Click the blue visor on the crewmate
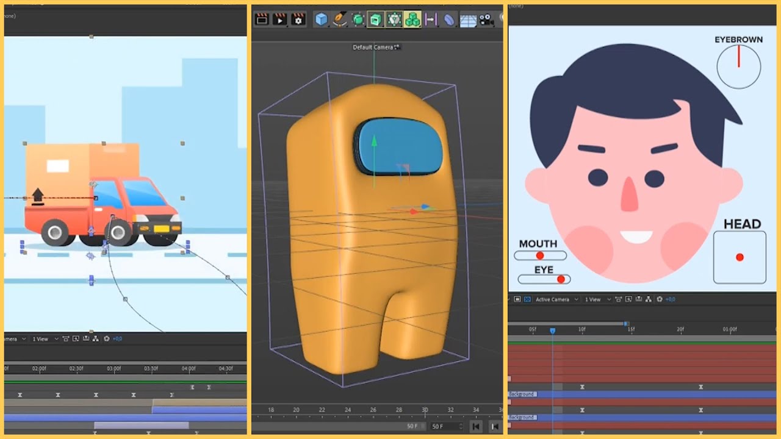 (400, 145)
